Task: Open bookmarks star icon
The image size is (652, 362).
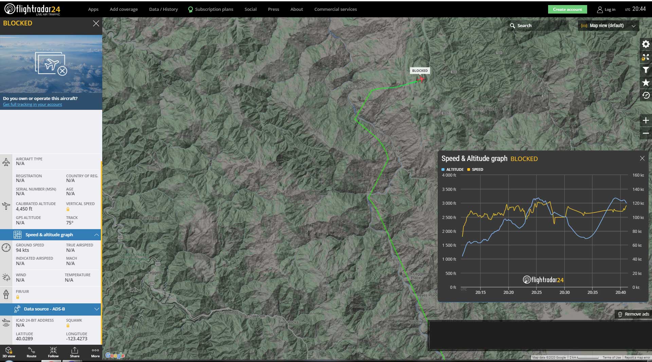Action: [x=646, y=82]
